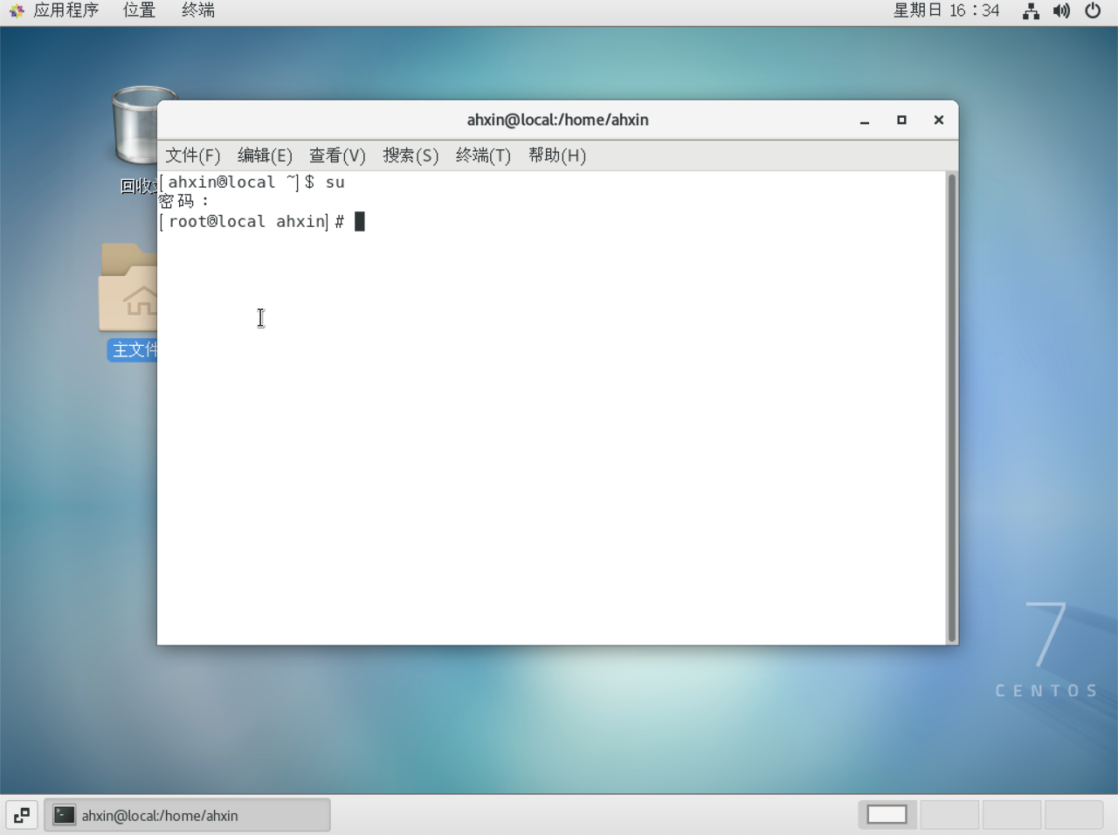Maximize the terminal window

(x=901, y=120)
